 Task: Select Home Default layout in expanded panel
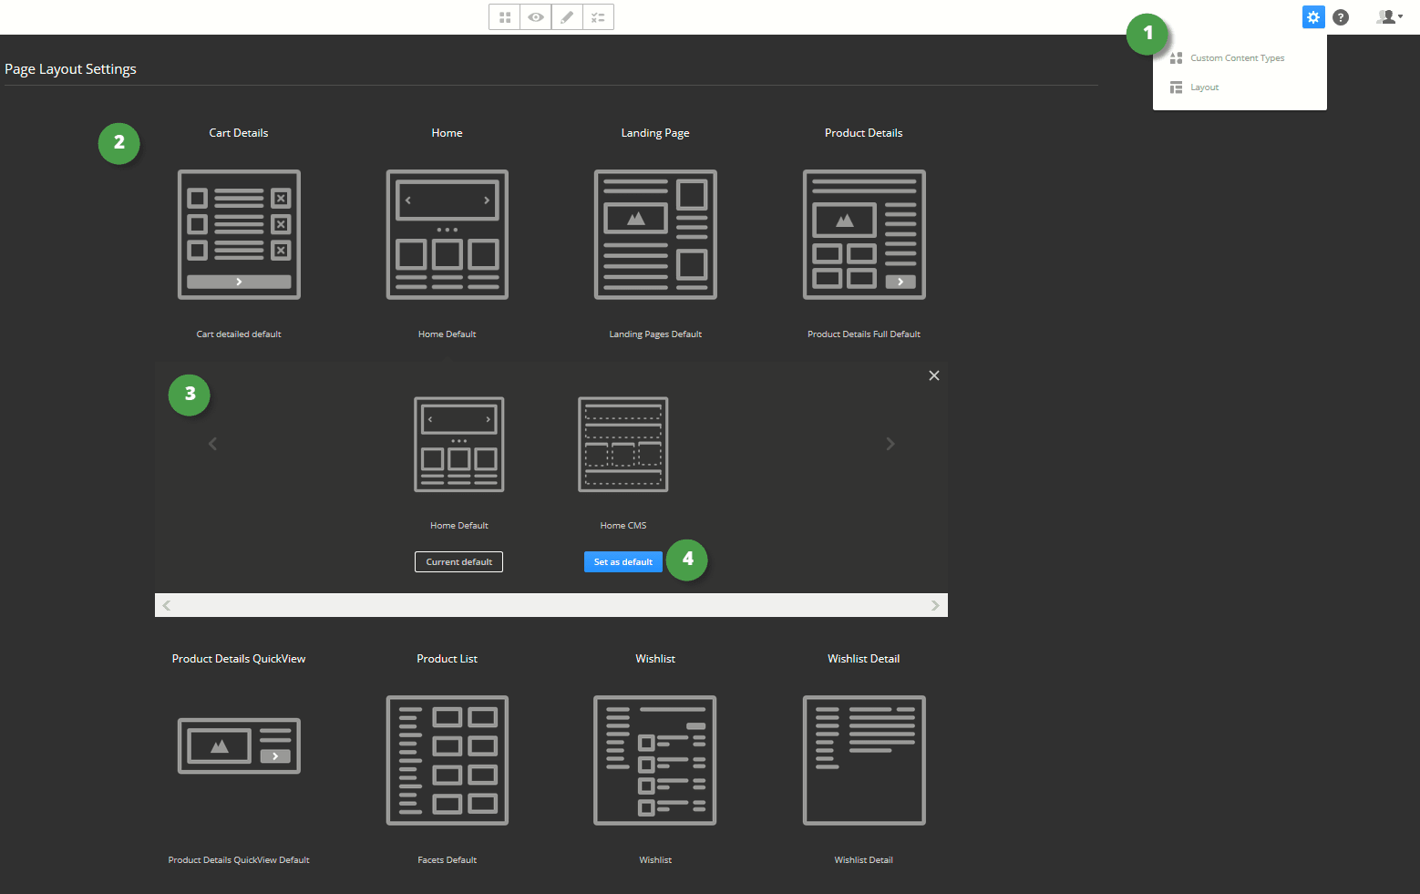459,445
